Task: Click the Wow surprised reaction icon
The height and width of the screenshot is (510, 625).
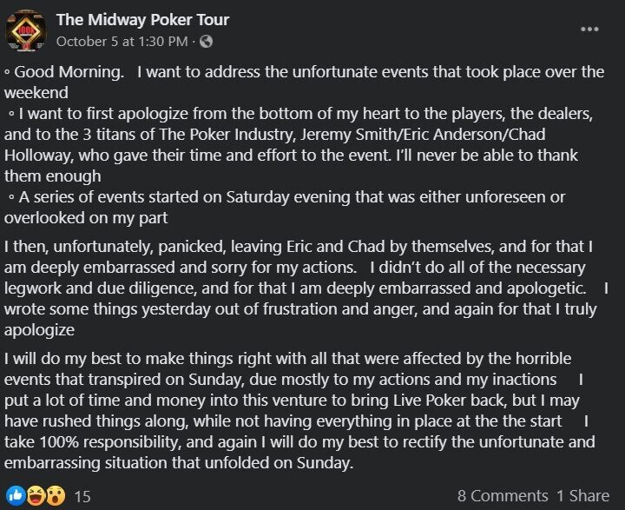Action: coord(56,496)
